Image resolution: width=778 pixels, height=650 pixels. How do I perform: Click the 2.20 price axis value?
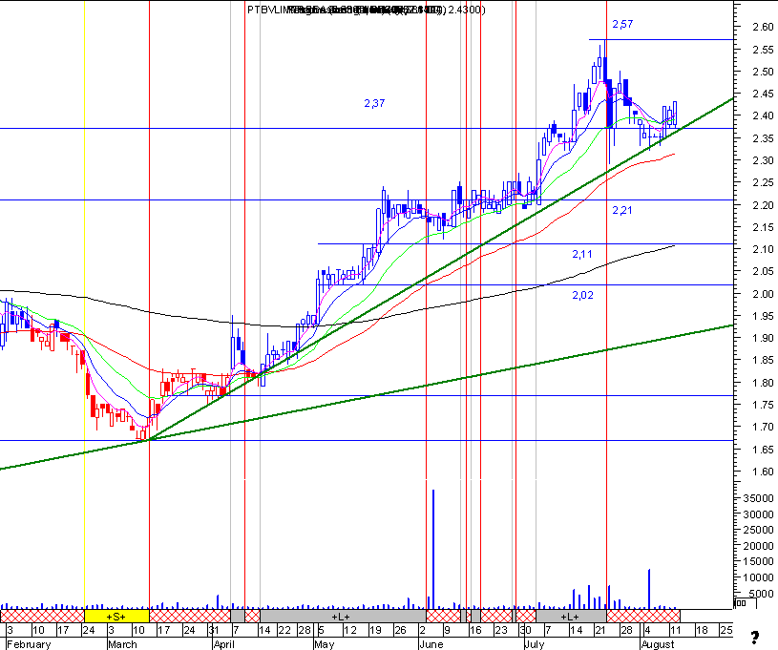(763, 205)
